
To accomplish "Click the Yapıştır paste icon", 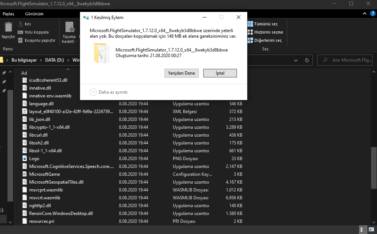I will (x=8, y=27).
